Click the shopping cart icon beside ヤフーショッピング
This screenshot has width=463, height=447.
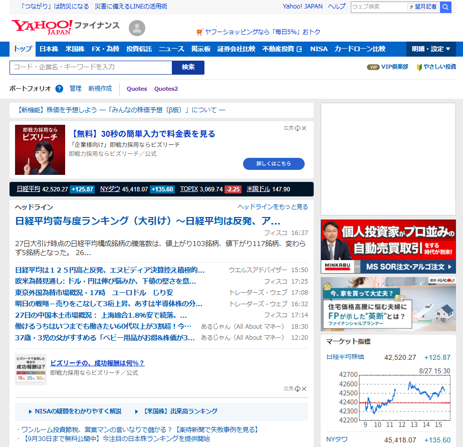200,32
